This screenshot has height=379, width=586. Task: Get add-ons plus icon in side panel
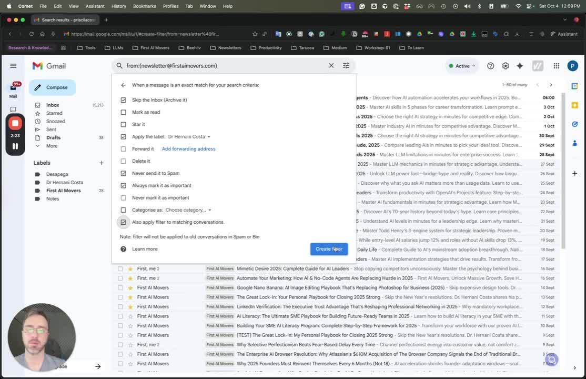click(x=574, y=173)
